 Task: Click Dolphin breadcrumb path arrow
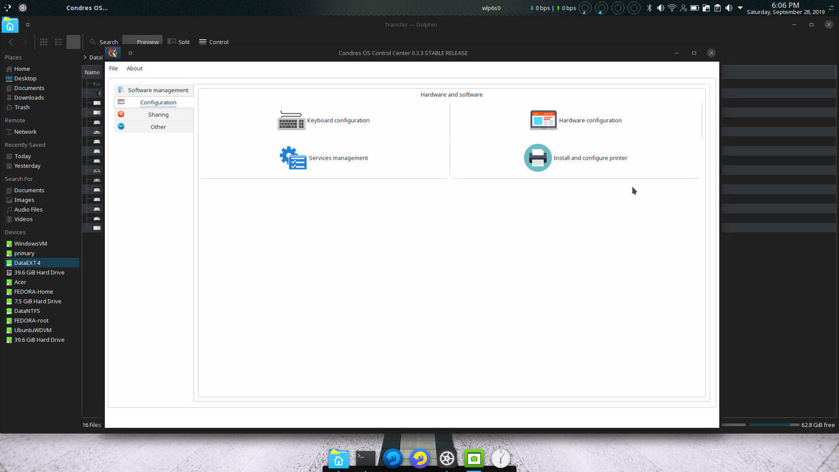(x=85, y=57)
